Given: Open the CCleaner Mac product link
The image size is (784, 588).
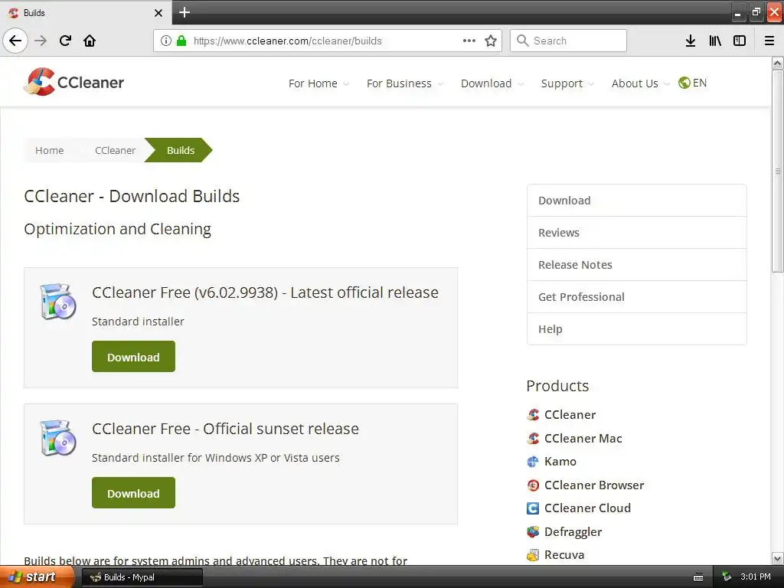Looking at the screenshot, I should [x=583, y=438].
